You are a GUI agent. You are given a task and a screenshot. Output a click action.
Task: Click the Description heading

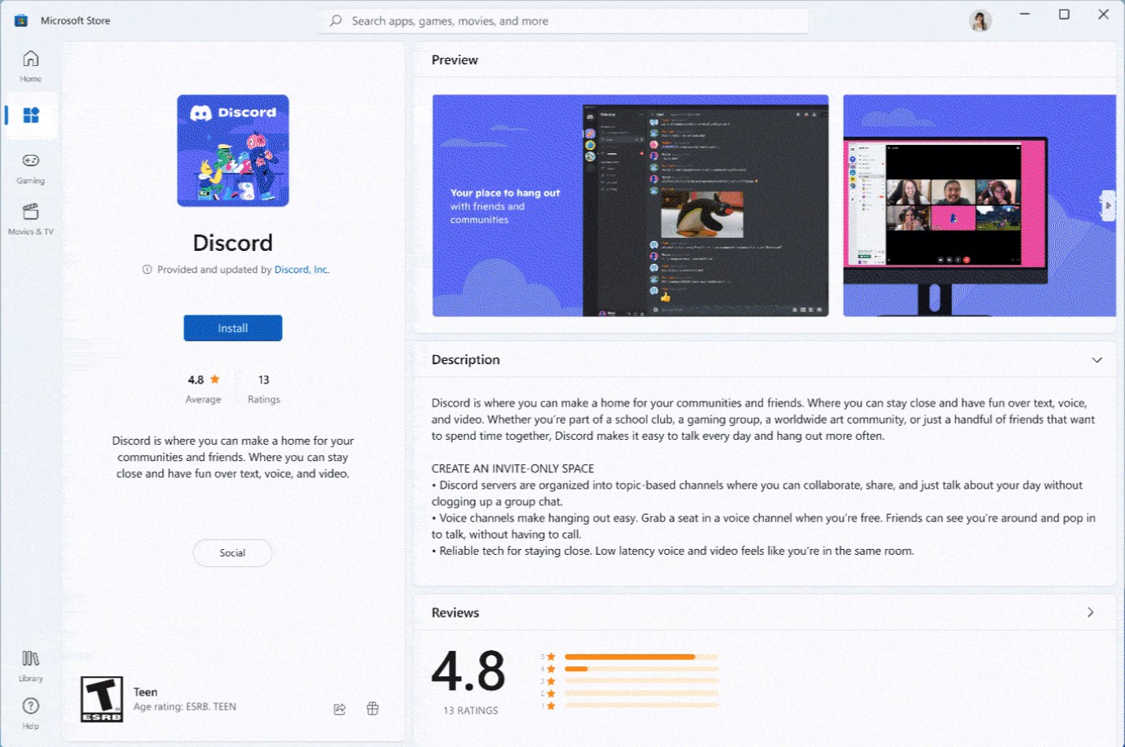pyautogui.click(x=466, y=360)
